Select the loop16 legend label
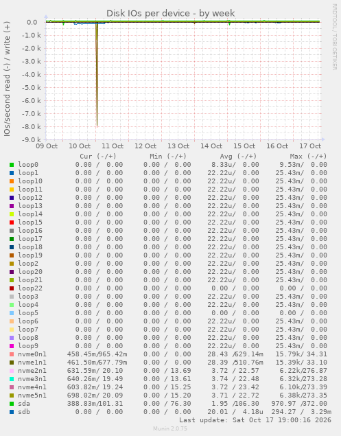 click(x=30, y=231)
